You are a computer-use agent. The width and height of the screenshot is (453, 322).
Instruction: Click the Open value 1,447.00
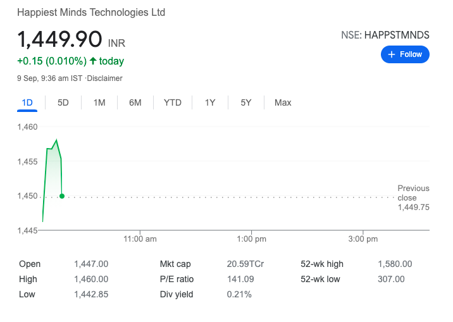tap(91, 264)
